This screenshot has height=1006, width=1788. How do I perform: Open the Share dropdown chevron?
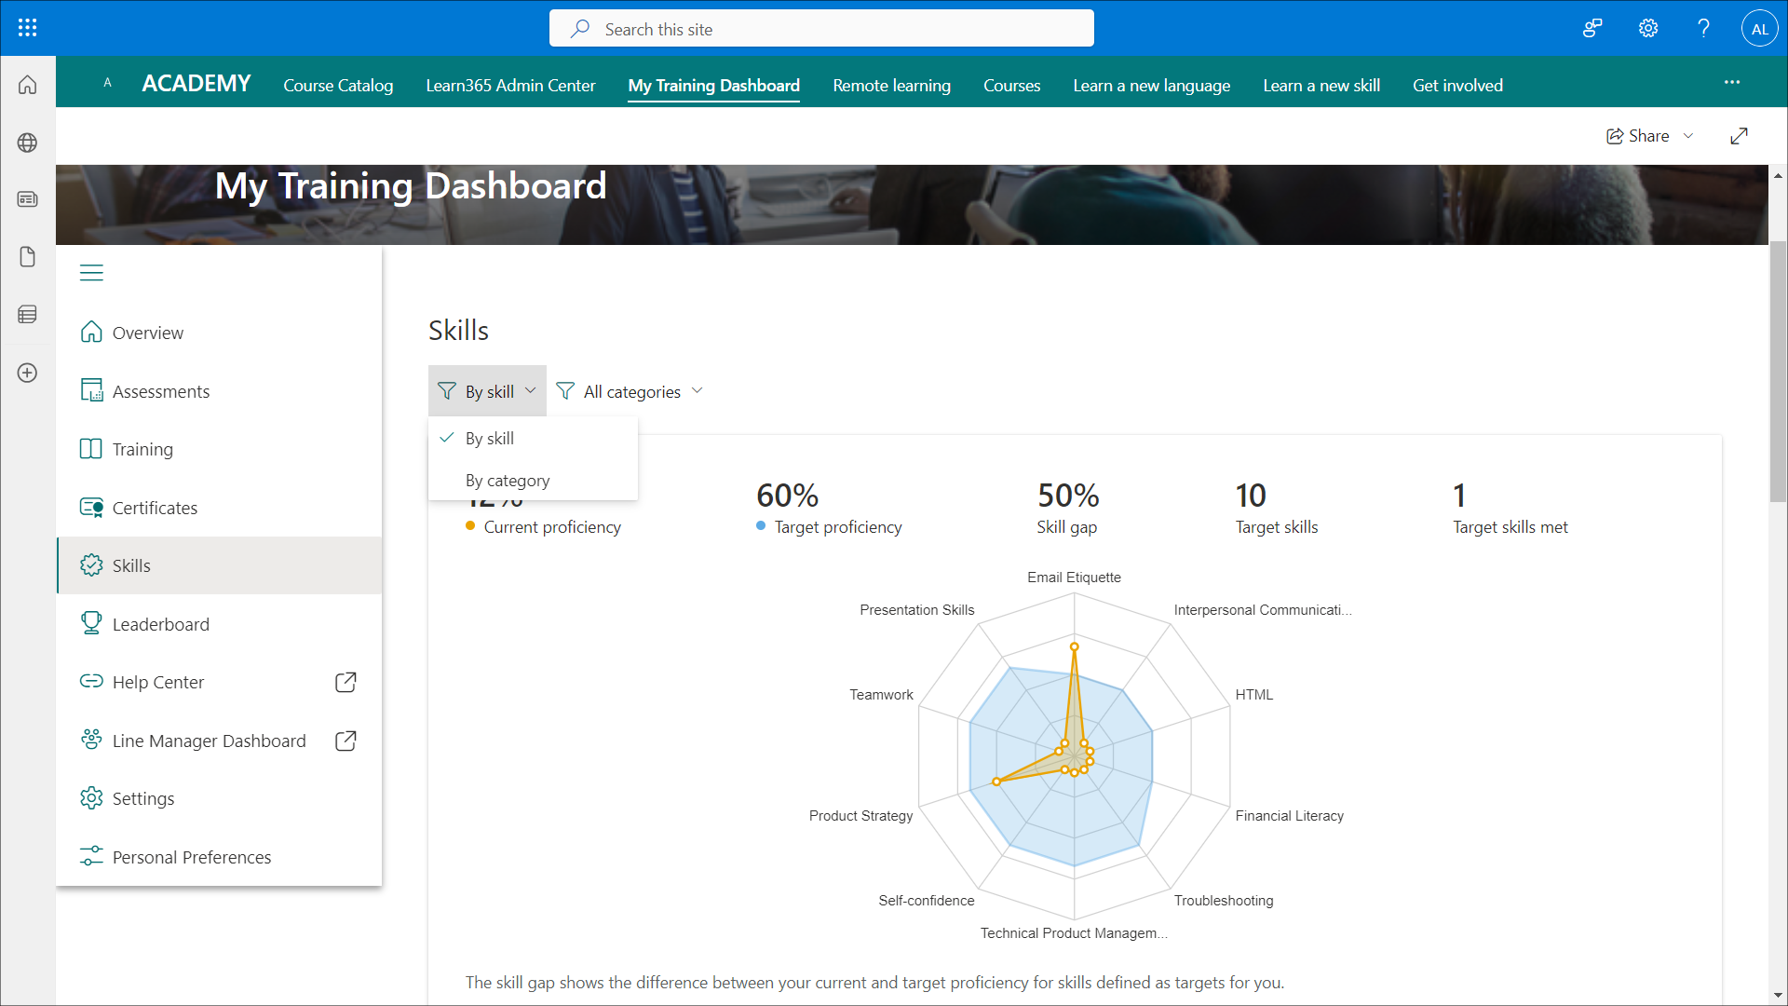coord(1688,136)
